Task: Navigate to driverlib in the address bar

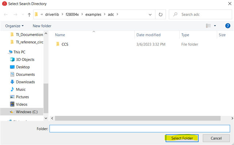Action: [x=52, y=15]
